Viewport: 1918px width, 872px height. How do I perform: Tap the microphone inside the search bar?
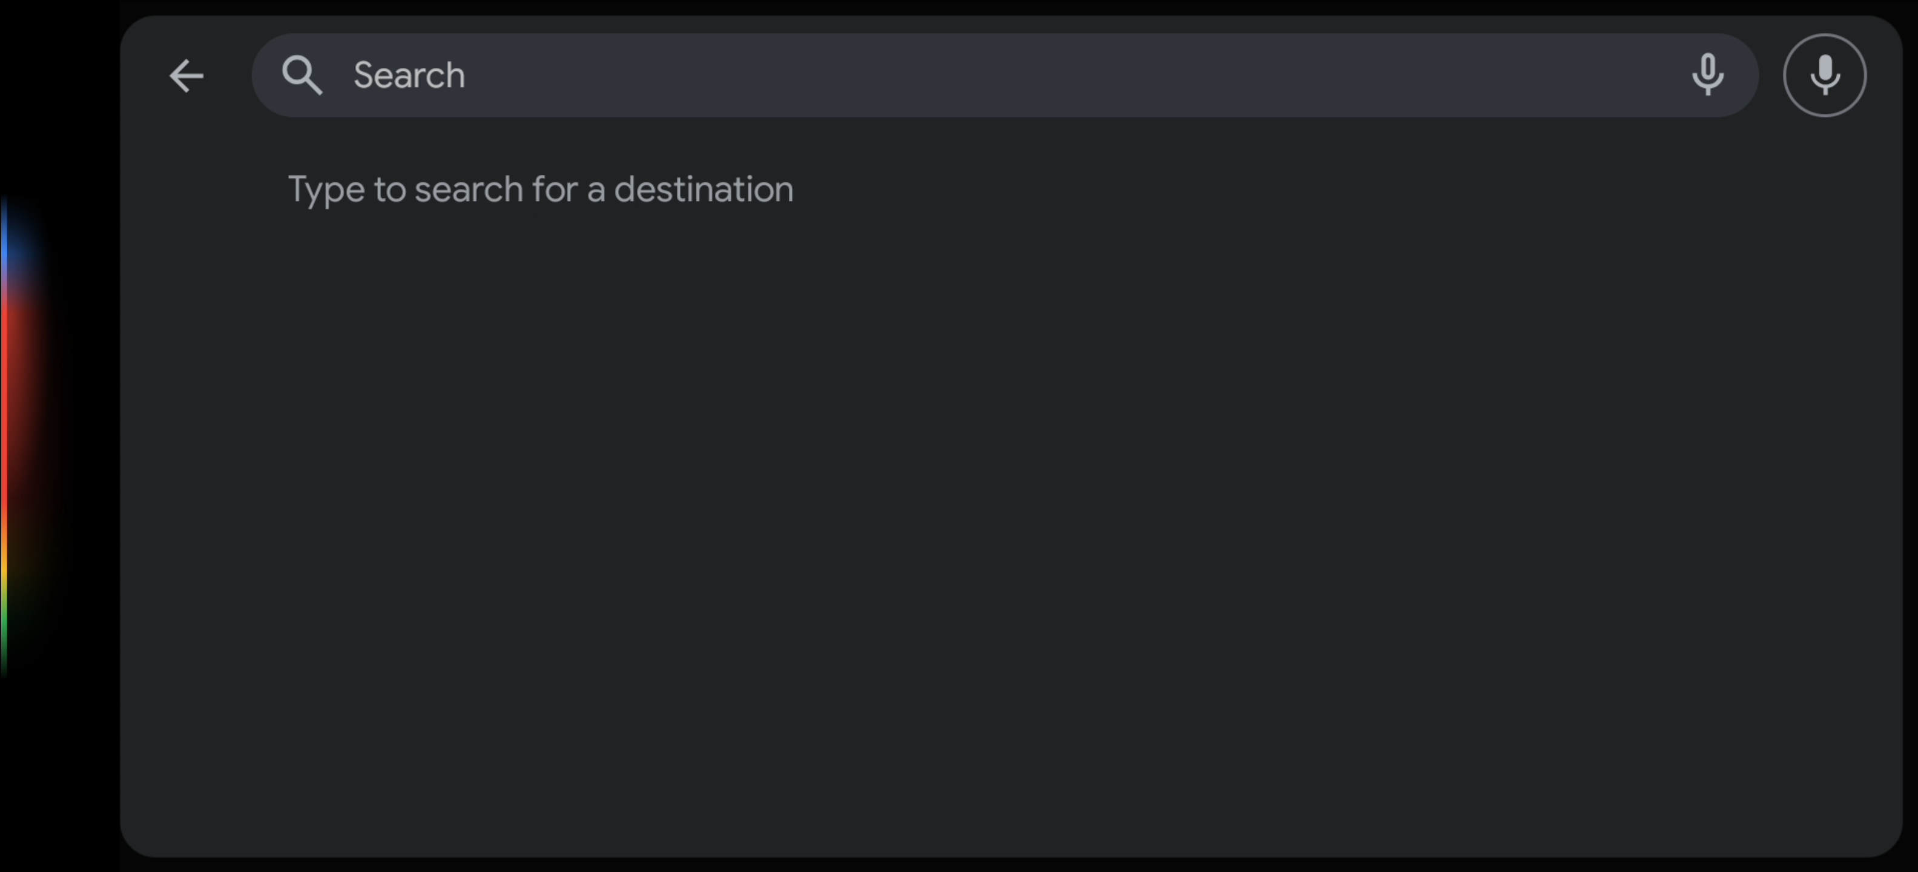[x=1707, y=75]
